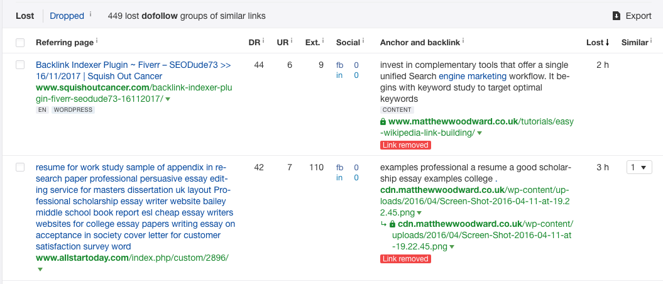
Task: Click the Export download icon
Action: (x=616, y=16)
